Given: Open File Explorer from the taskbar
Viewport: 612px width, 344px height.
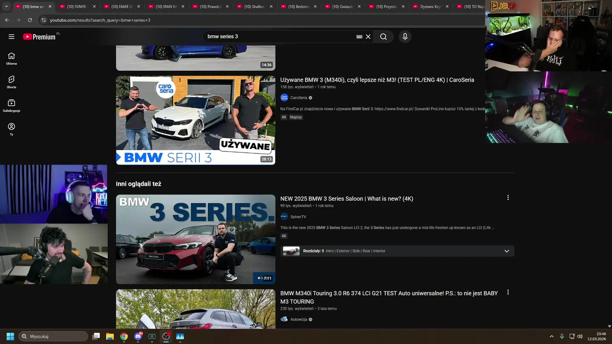Looking at the screenshot, I should 109,336.
